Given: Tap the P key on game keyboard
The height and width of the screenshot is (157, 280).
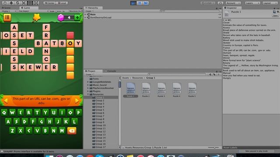Looking at the screenshot, I should [x=78, y=113].
